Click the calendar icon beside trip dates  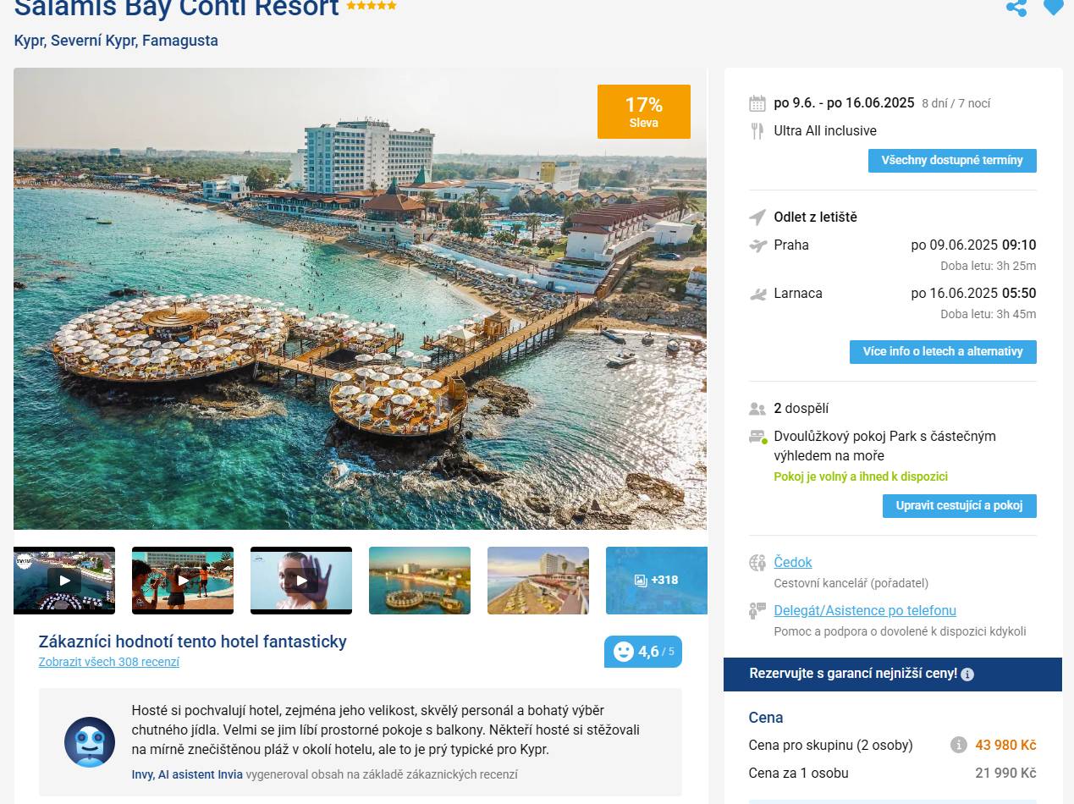[x=757, y=103]
